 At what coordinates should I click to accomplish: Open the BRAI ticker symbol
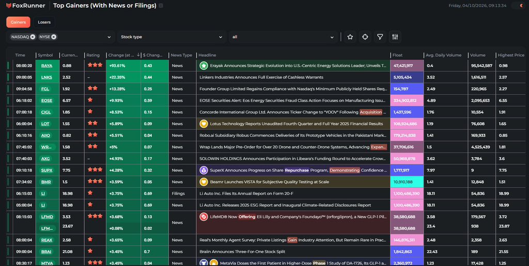[46, 252]
